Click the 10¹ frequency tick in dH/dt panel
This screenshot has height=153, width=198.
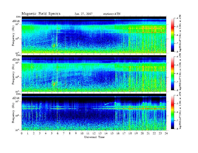pos(17,24)
